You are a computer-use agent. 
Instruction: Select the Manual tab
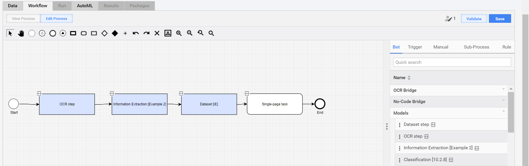(441, 47)
